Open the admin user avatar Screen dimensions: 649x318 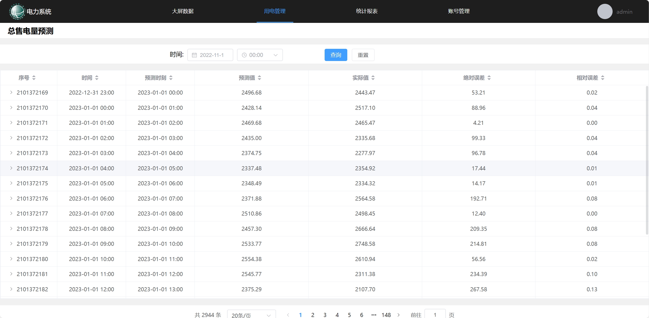pos(605,11)
